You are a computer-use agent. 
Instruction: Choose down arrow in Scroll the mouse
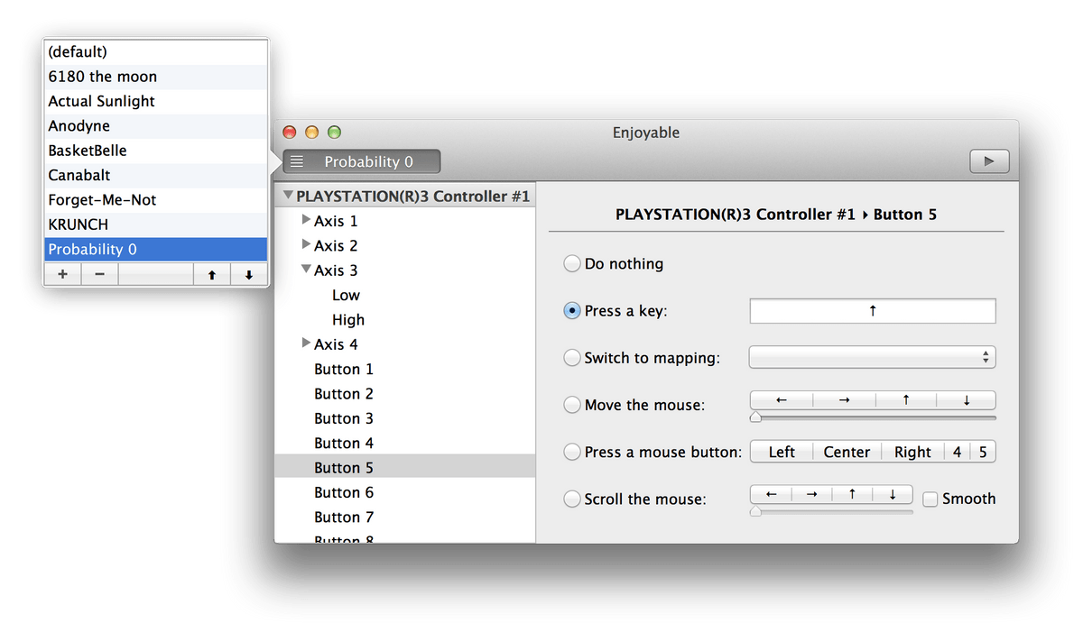point(893,494)
